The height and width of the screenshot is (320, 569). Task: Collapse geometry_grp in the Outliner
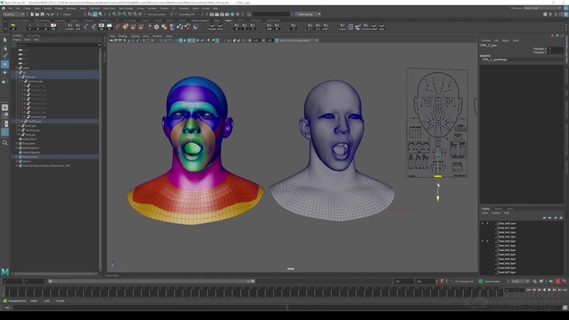coord(22,82)
